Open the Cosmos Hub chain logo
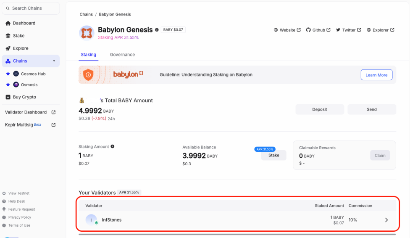The image size is (410, 238). click(x=16, y=74)
